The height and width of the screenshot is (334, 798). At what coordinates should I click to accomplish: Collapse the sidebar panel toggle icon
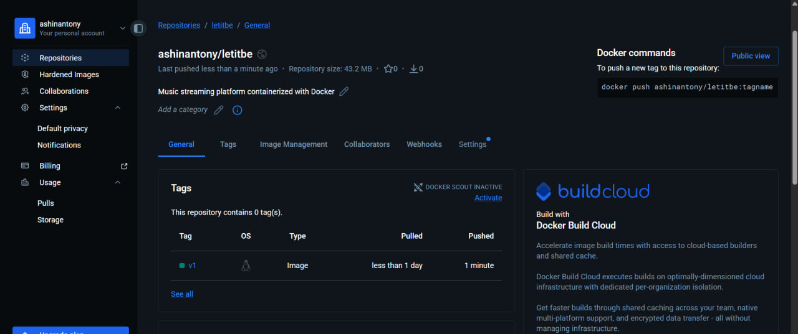point(138,28)
